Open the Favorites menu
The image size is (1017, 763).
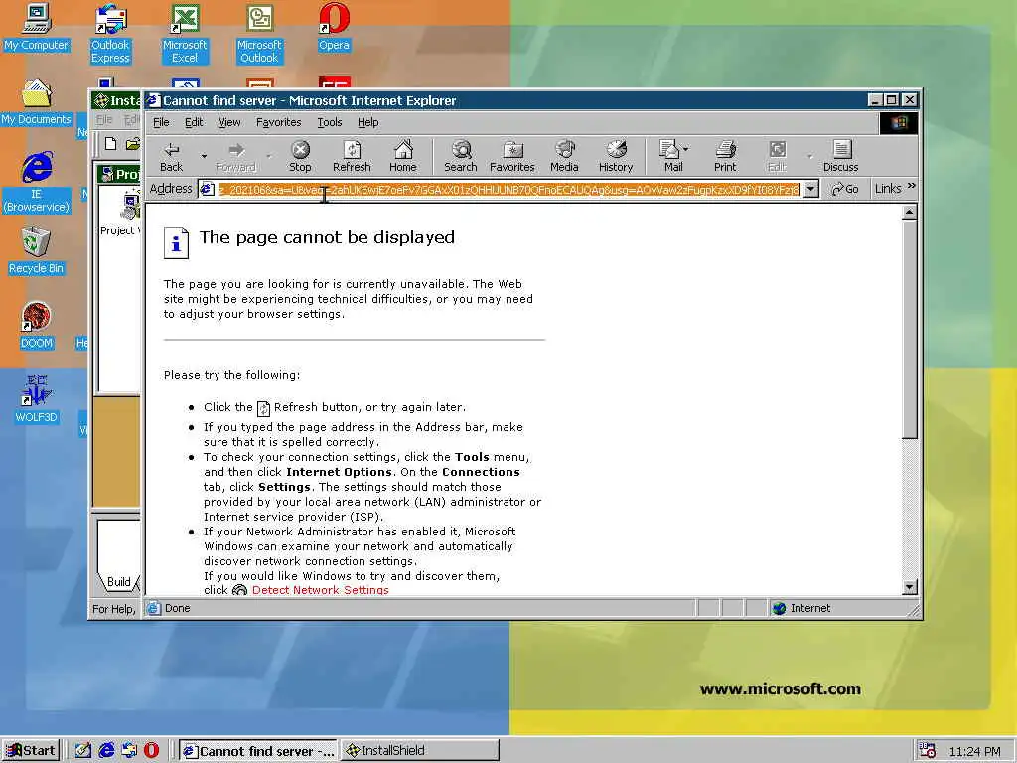(278, 122)
